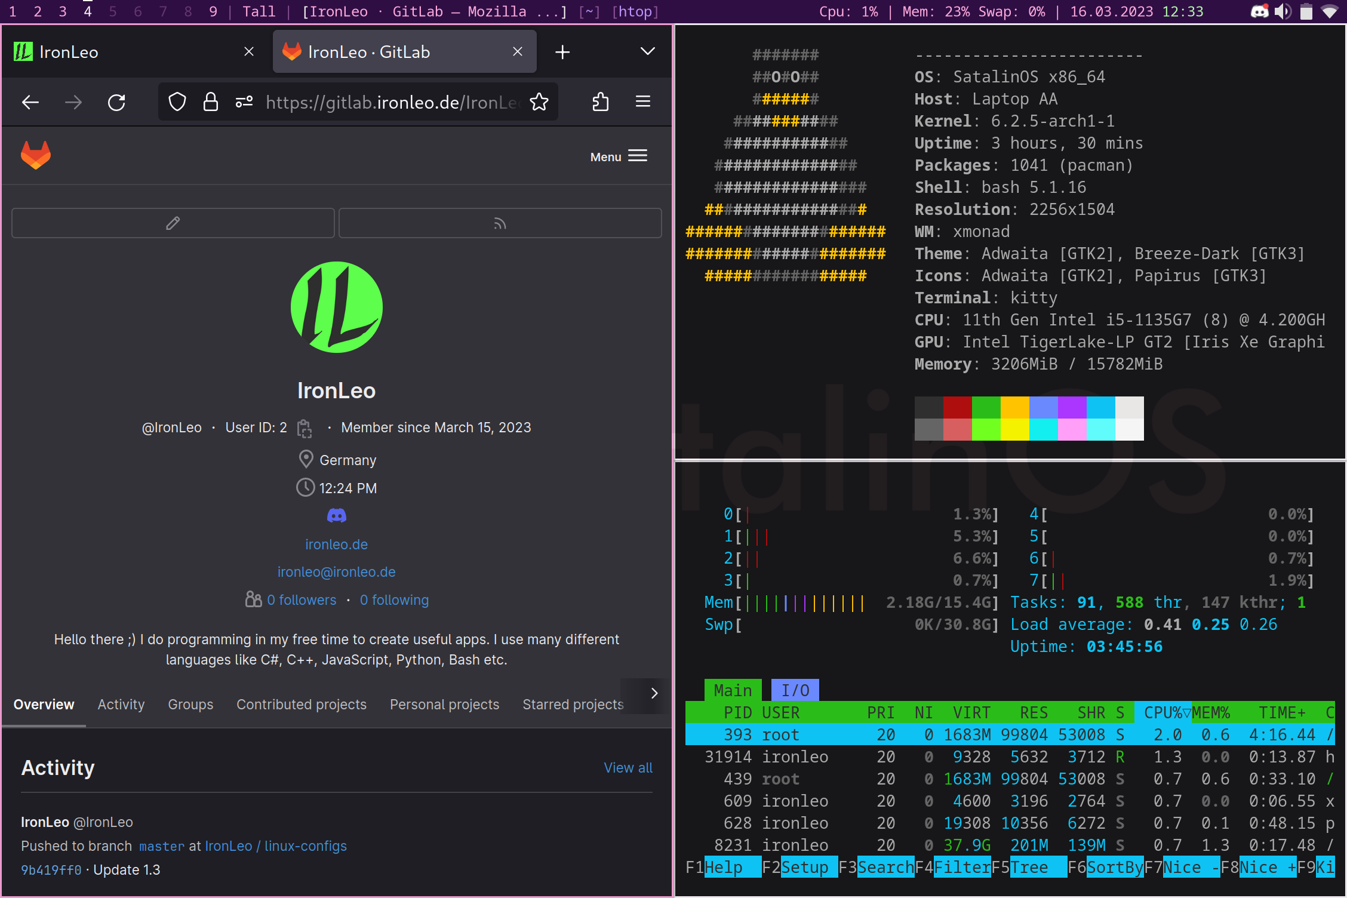This screenshot has height=898, width=1347.
Task: Click the shield security icon in address bar
Action: (177, 102)
